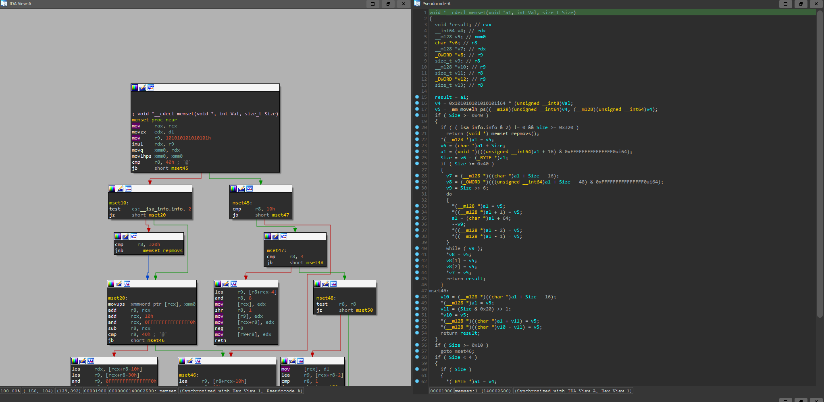Click address 0000000140002580: memset in status bar
The width and height of the screenshot is (824, 402).
[x=142, y=391]
